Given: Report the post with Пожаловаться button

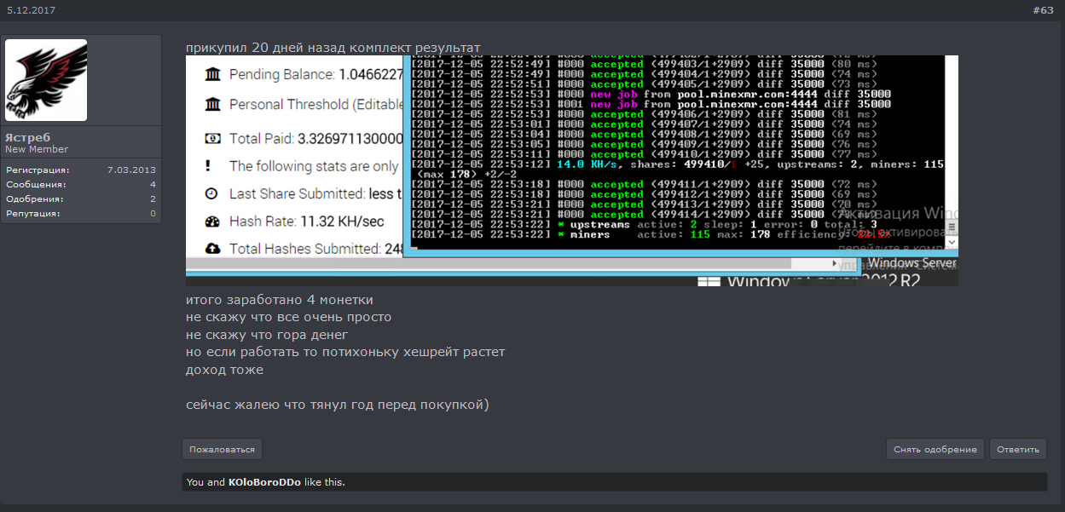Looking at the screenshot, I should [222, 449].
